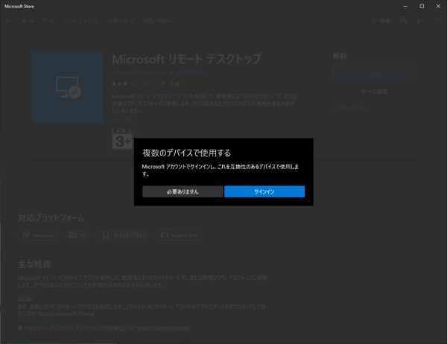Image resolution: width=447 pixels, height=344 pixels.
Task: Open the more options ellipsis menu
Action: coord(438,19)
